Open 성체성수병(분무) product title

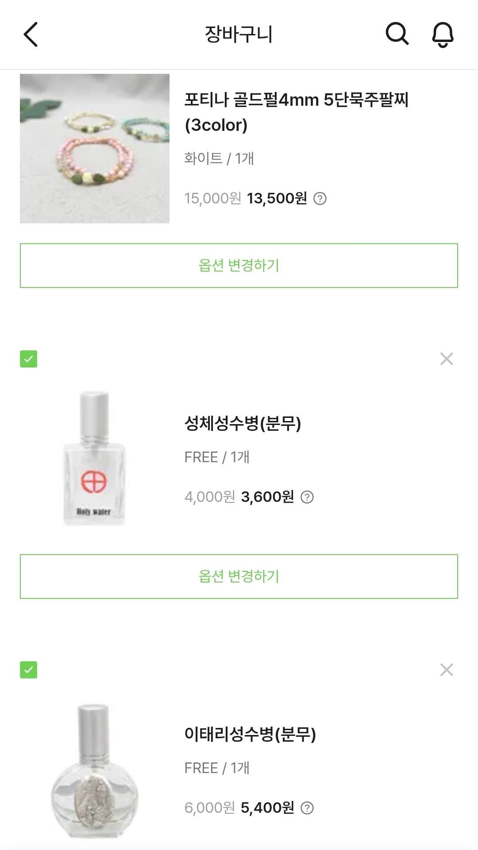point(243,424)
